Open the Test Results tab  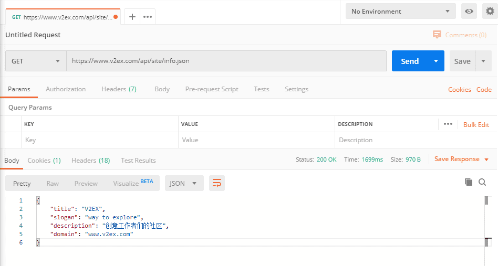[138, 161]
